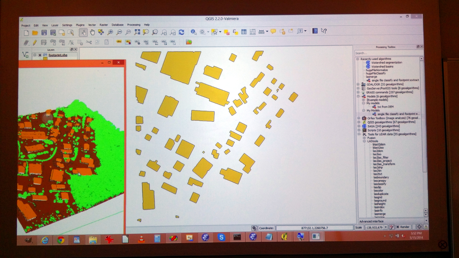Screen dimensions: 459x258
Task: Select the lasground tool in LAStools
Action: 380,201
